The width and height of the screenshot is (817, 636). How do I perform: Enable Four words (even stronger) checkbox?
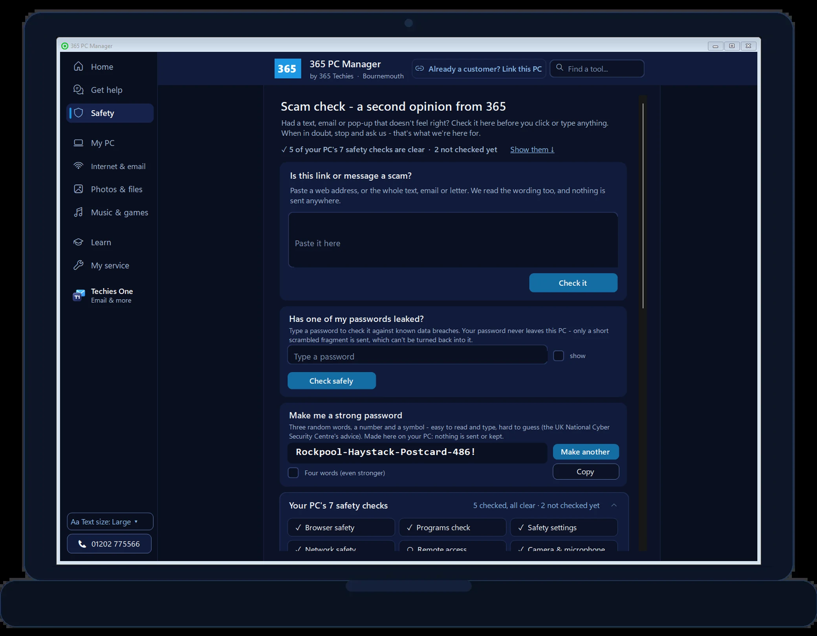point(293,473)
